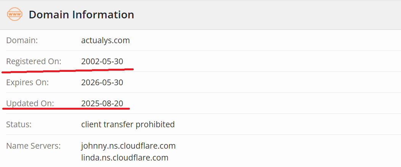
Task: Click the Updated On label
Action: click(x=30, y=103)
